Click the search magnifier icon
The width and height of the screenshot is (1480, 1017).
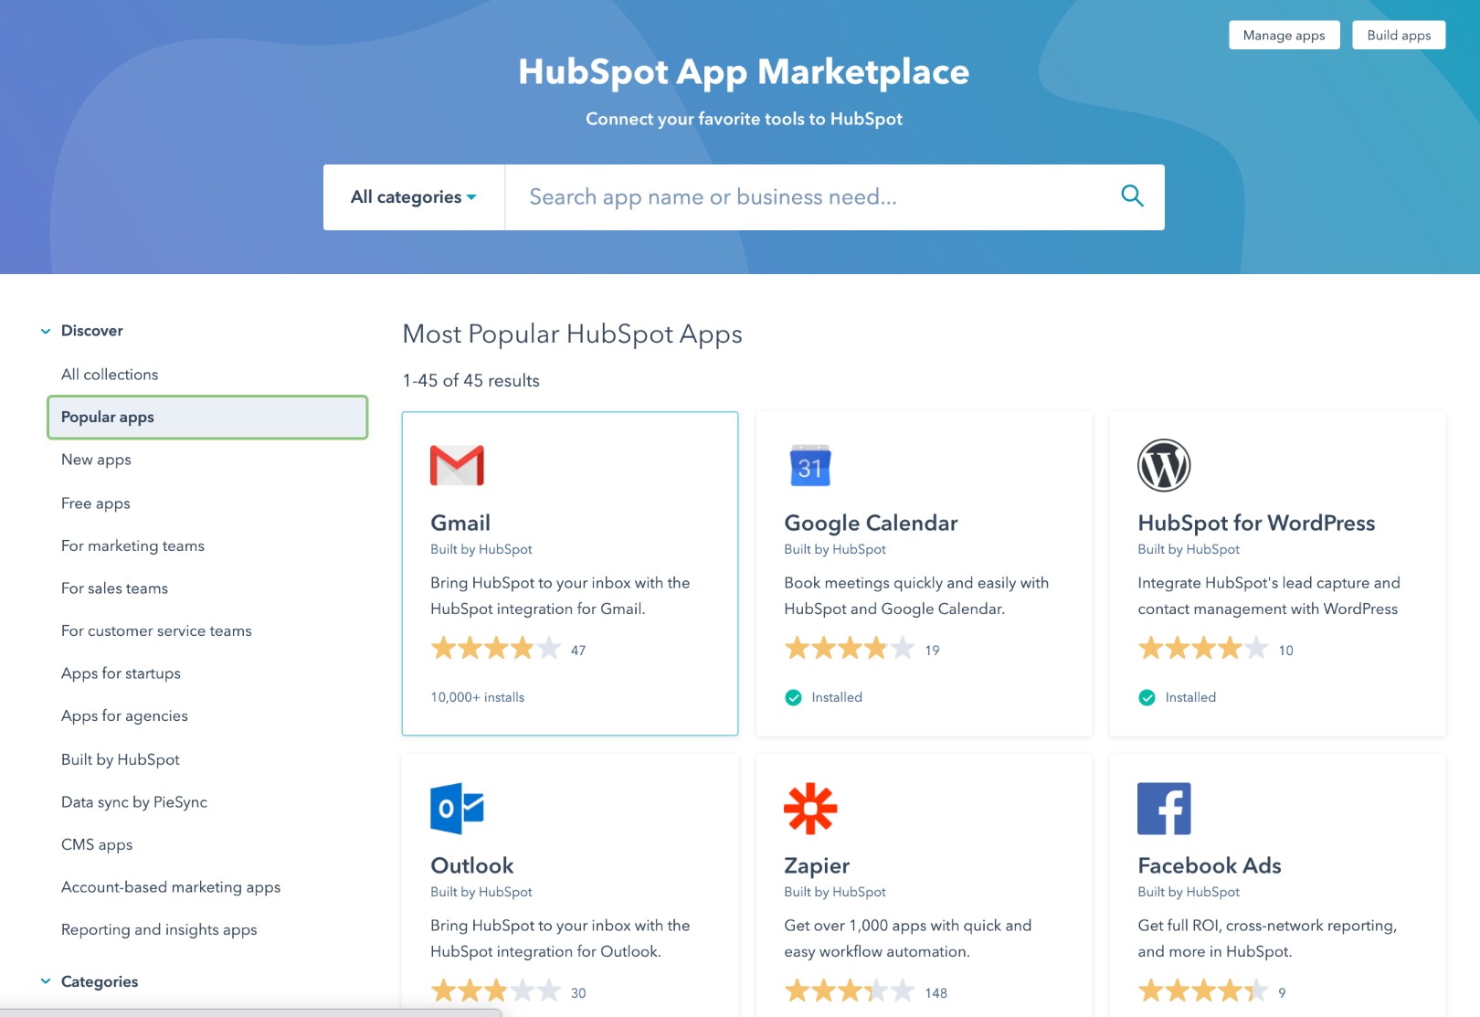(1132, 196)
